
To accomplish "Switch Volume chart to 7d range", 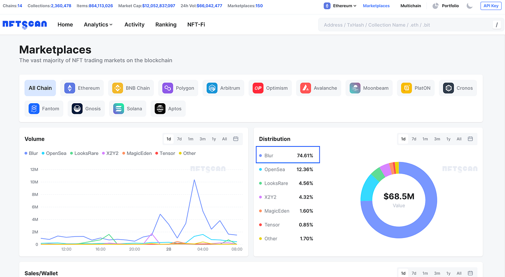I will click(x=179, y=139).
